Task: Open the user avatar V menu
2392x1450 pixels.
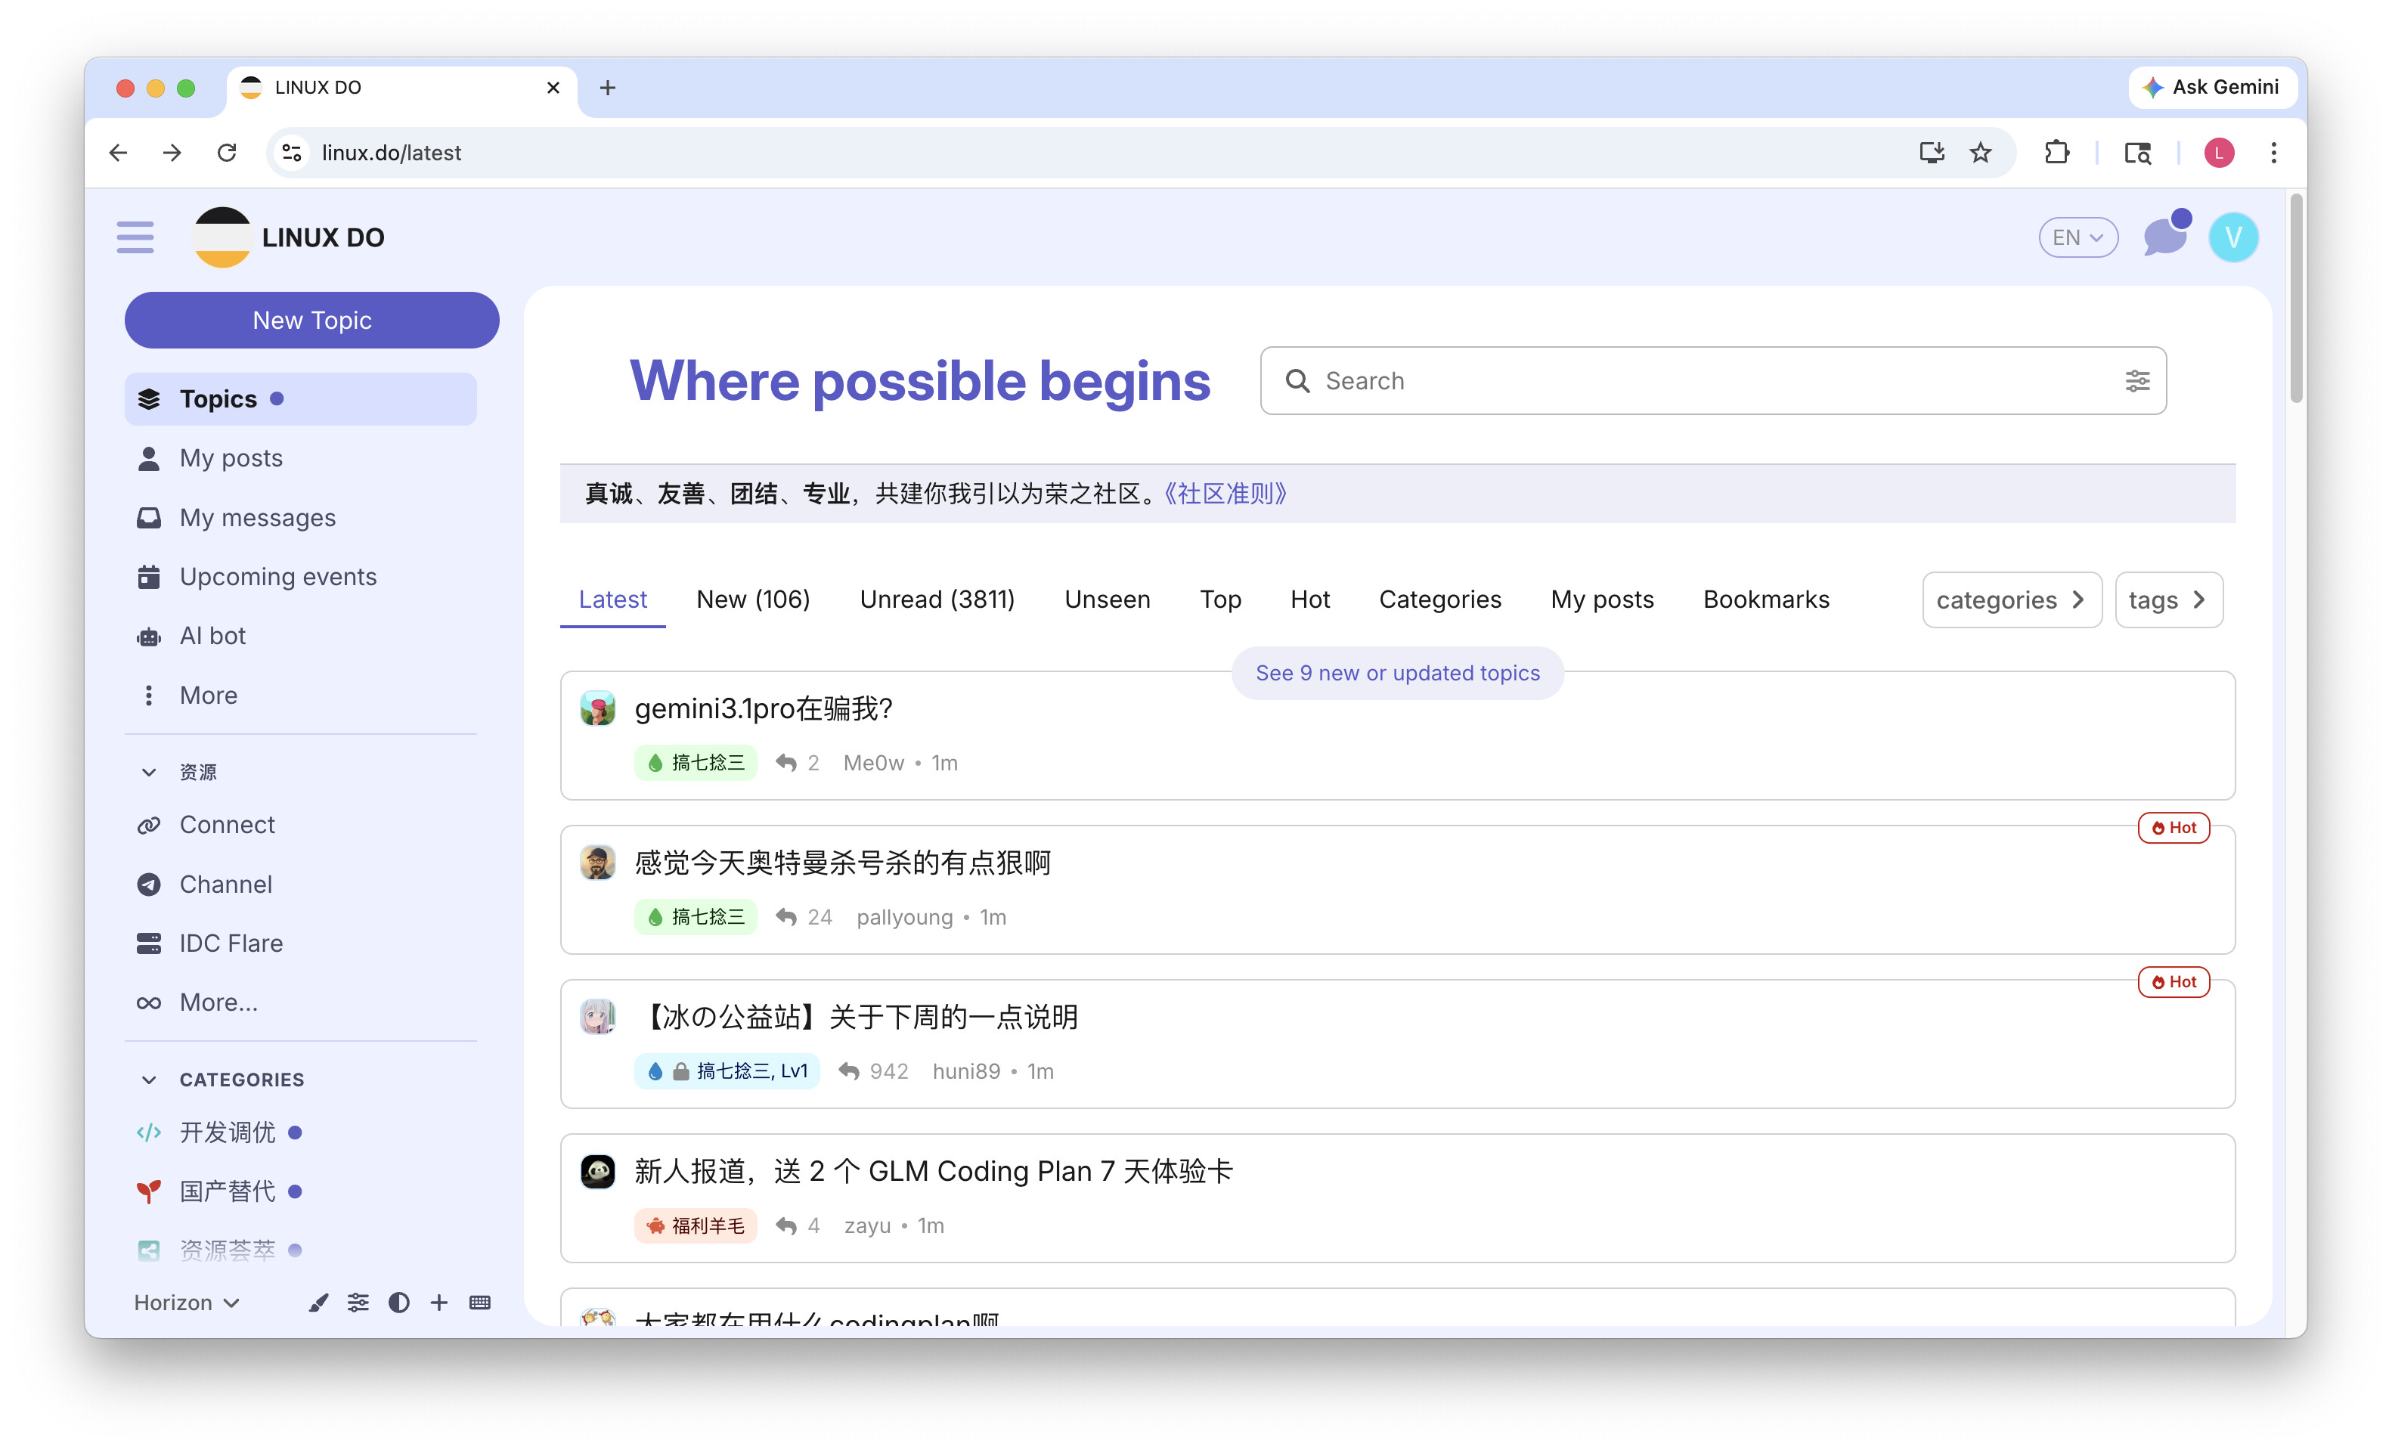Action: (x=2232, y=237)
